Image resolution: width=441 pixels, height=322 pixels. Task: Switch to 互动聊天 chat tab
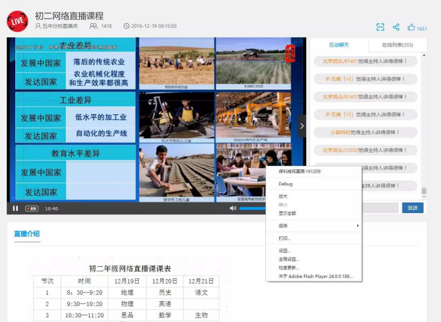coord(339,44)
